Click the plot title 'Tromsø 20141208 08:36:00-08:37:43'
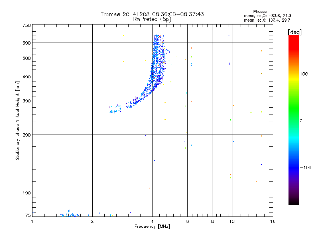 pyautogui.click(x=152, y=14)
